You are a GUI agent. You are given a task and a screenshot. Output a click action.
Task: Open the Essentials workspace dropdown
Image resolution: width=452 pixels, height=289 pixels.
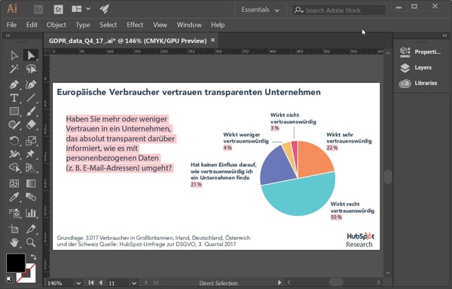[x=260, y=10]
